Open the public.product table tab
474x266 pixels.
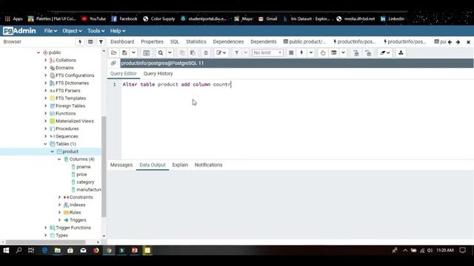(304, 41)
